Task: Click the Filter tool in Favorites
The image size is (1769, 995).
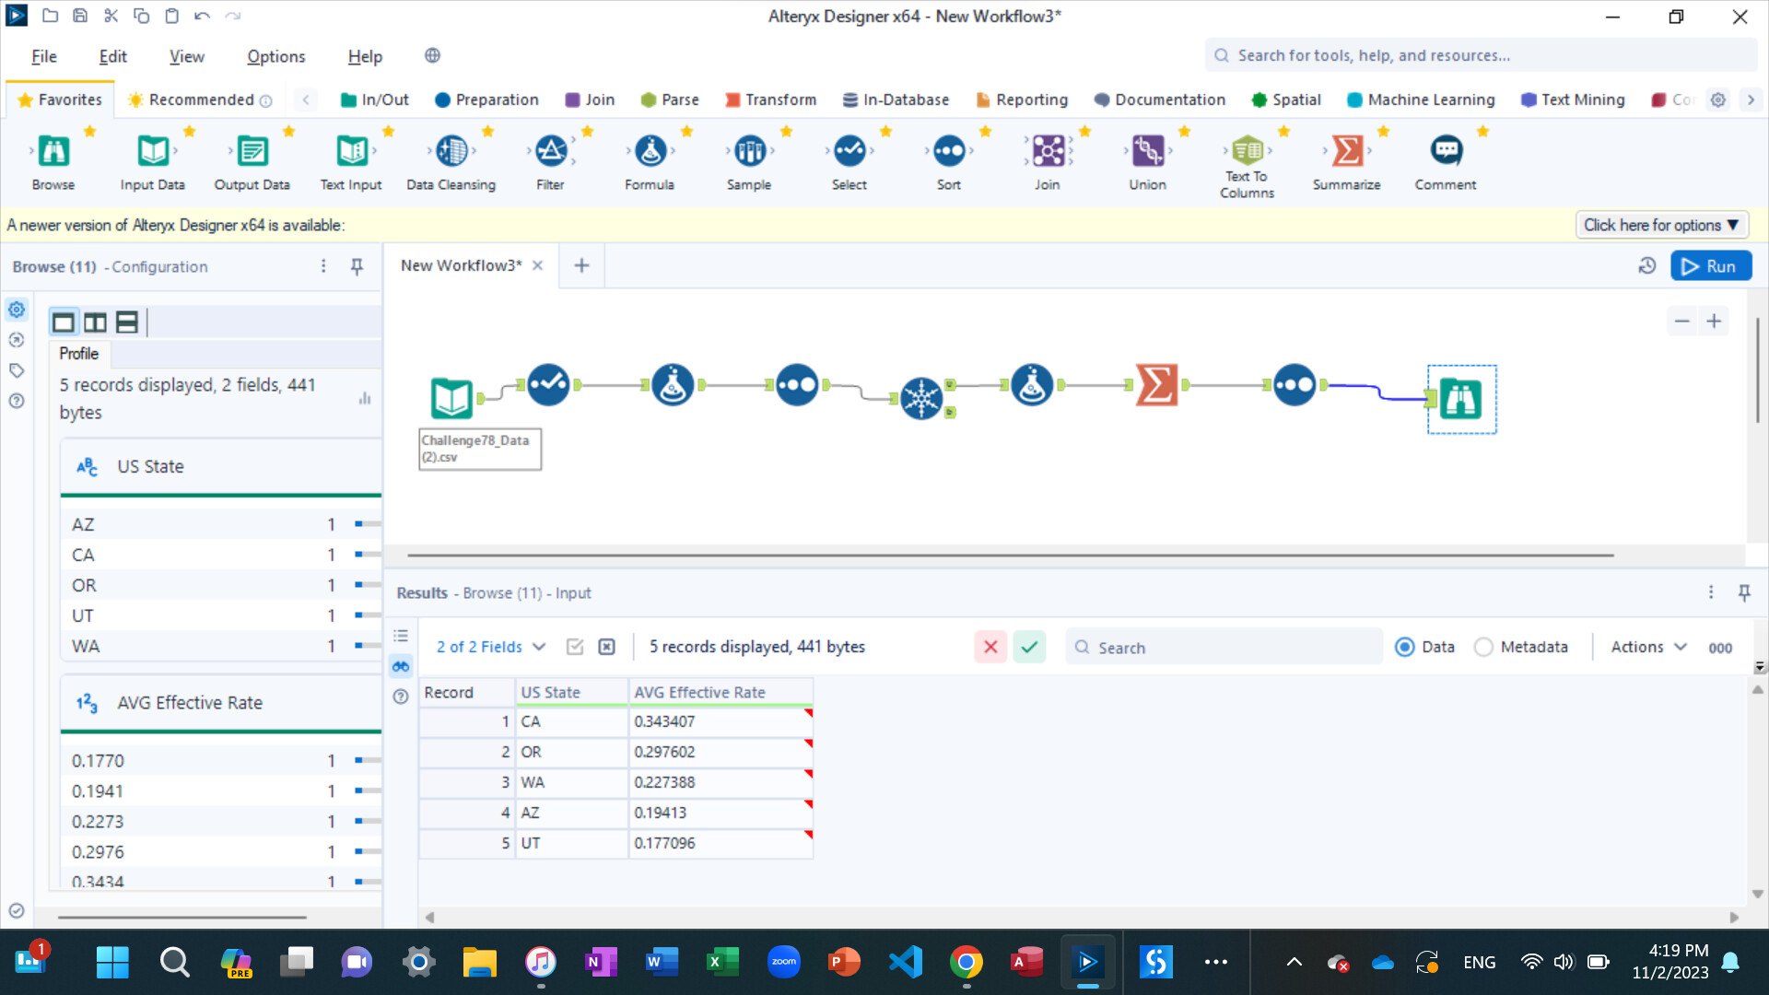Action: [x=550, y=151]
